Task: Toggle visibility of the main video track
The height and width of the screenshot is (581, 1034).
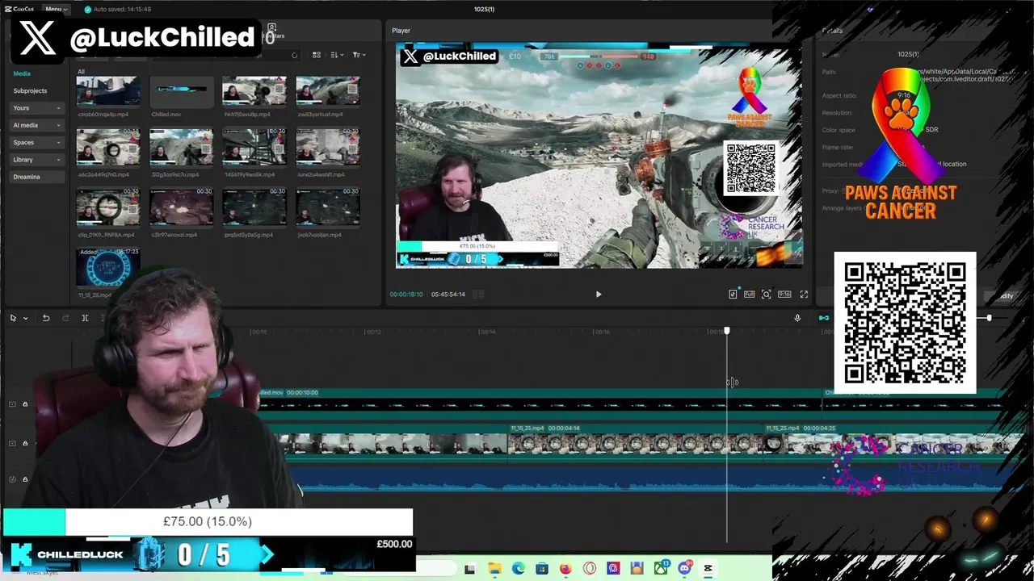Action: click(12, 443)
